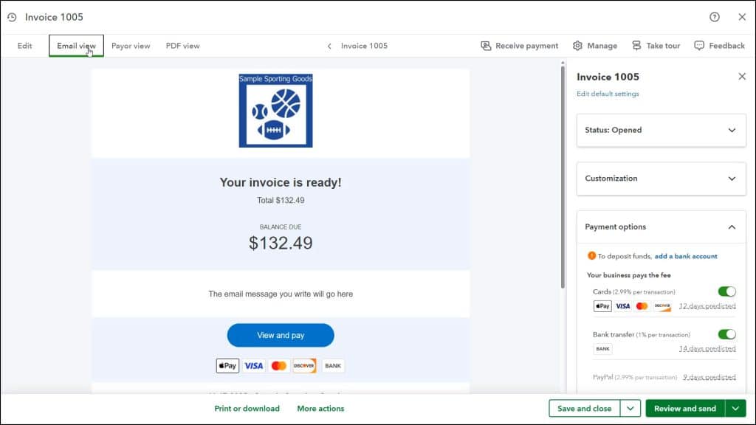
Task: Open the Feedback speech bubble icon
Action: [x=698, y=45]
